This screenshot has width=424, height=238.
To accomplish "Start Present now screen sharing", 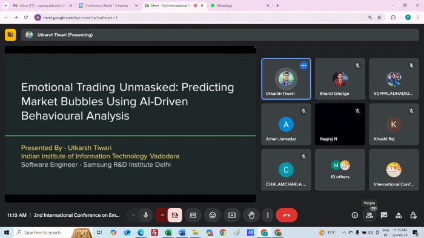I will point(232,215).
